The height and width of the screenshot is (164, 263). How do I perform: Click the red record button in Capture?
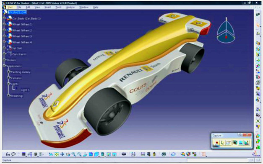click(217, 143)
